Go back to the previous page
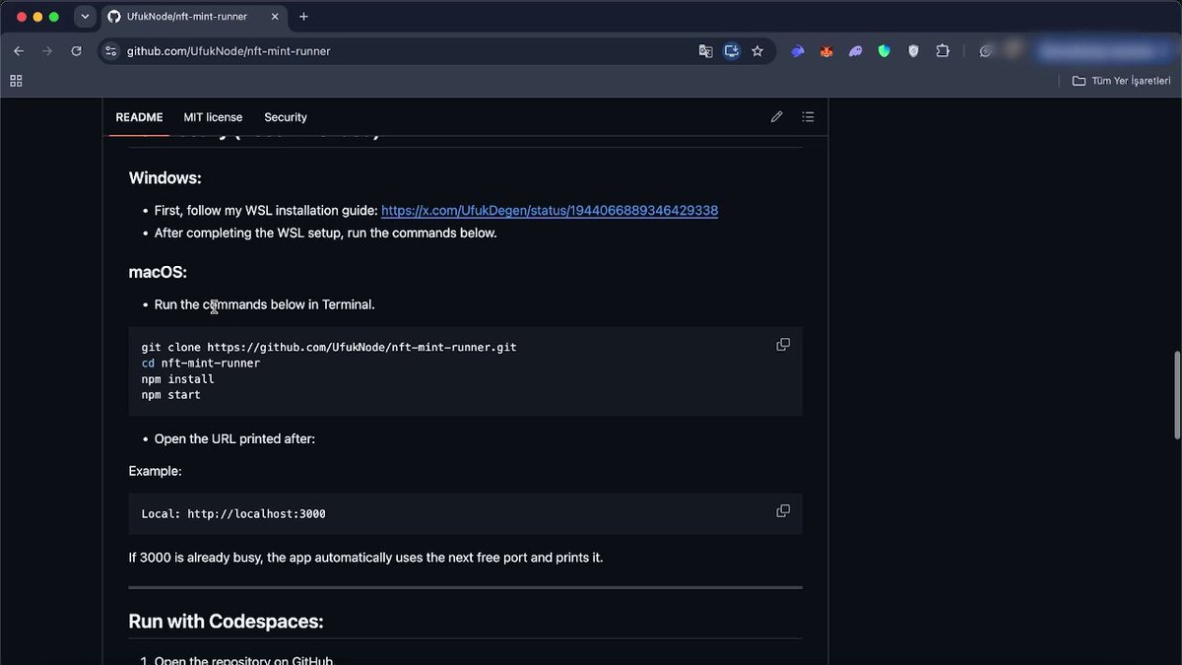This screenshot has width=1182, height=665. [x=19, y=51]
